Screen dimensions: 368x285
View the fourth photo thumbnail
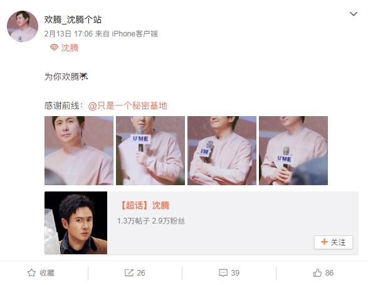pyautogui.click(x=293, y=151)
